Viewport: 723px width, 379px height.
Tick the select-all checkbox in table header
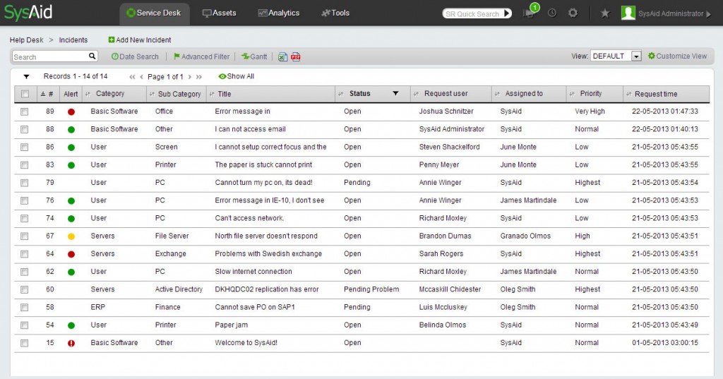click(x=25, y=94)
